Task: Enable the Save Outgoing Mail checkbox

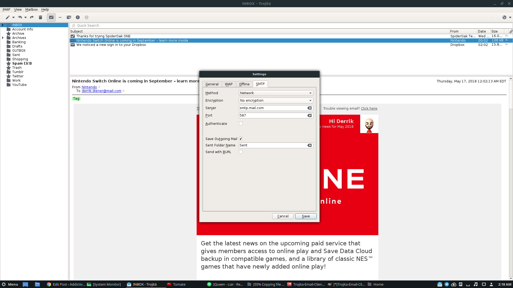Action: click(241, 138)
